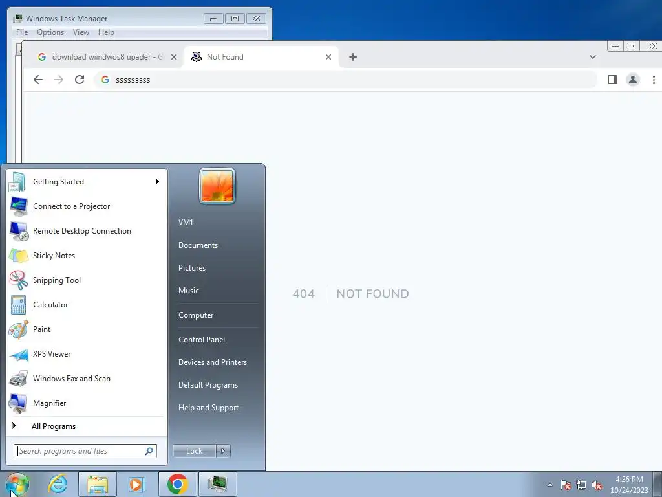Open shutdown options arrow next to Lock
The height and width of the screenshot is (497, 662).
point(223,451)
